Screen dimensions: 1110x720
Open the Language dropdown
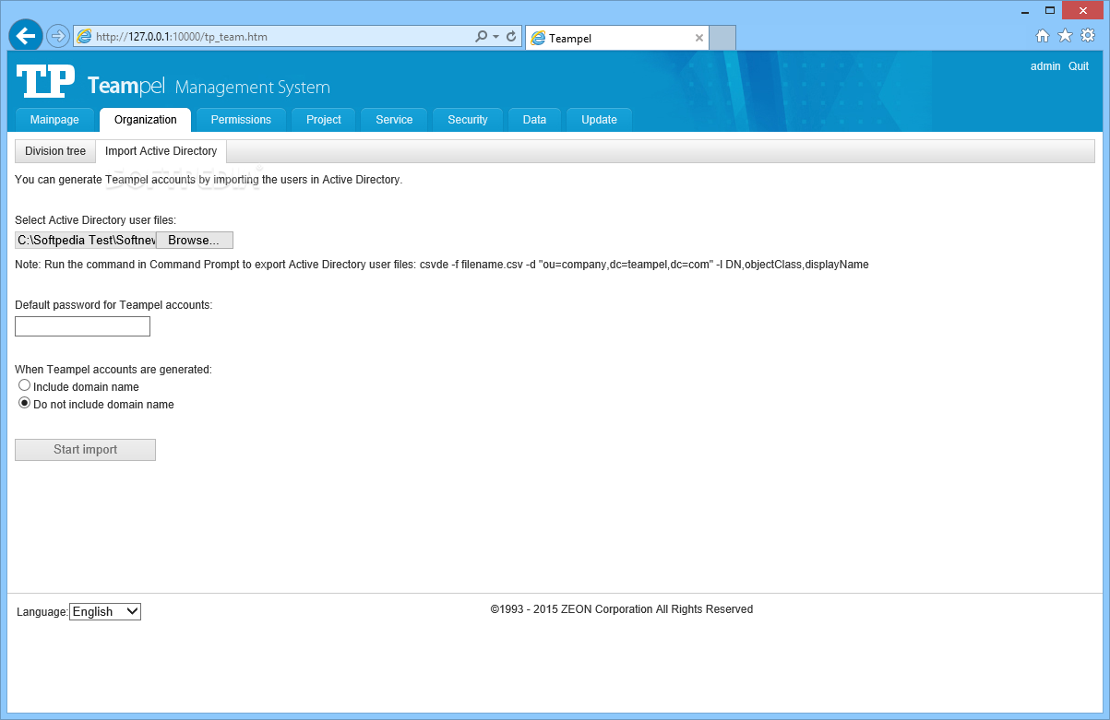tap(105, 611)
